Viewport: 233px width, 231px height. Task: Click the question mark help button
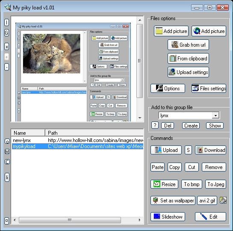coord(155,125)
